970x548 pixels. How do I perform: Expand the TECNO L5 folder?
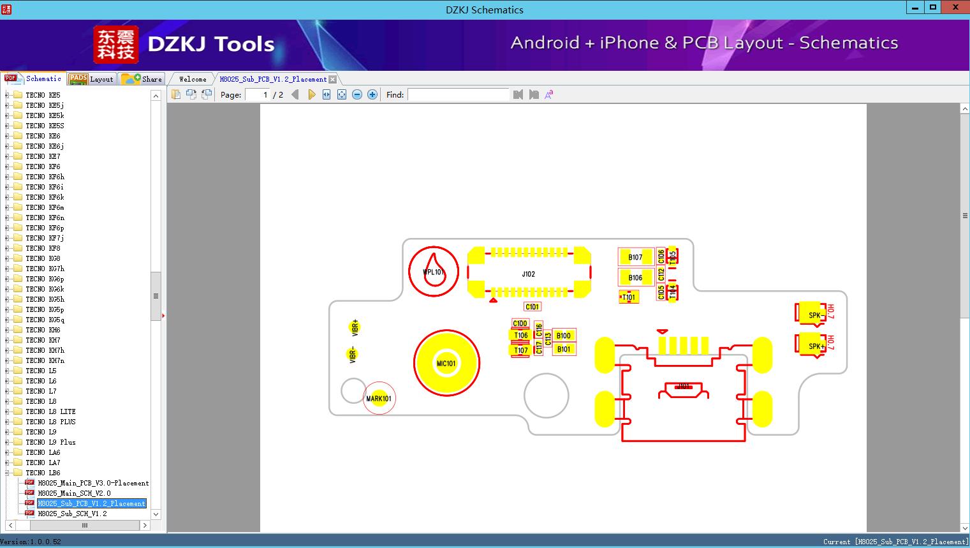coord(7,371)
